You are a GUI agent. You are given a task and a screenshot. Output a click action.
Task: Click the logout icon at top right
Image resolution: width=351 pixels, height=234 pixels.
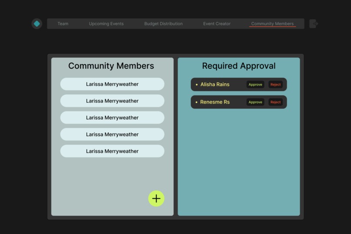point(314,24)
